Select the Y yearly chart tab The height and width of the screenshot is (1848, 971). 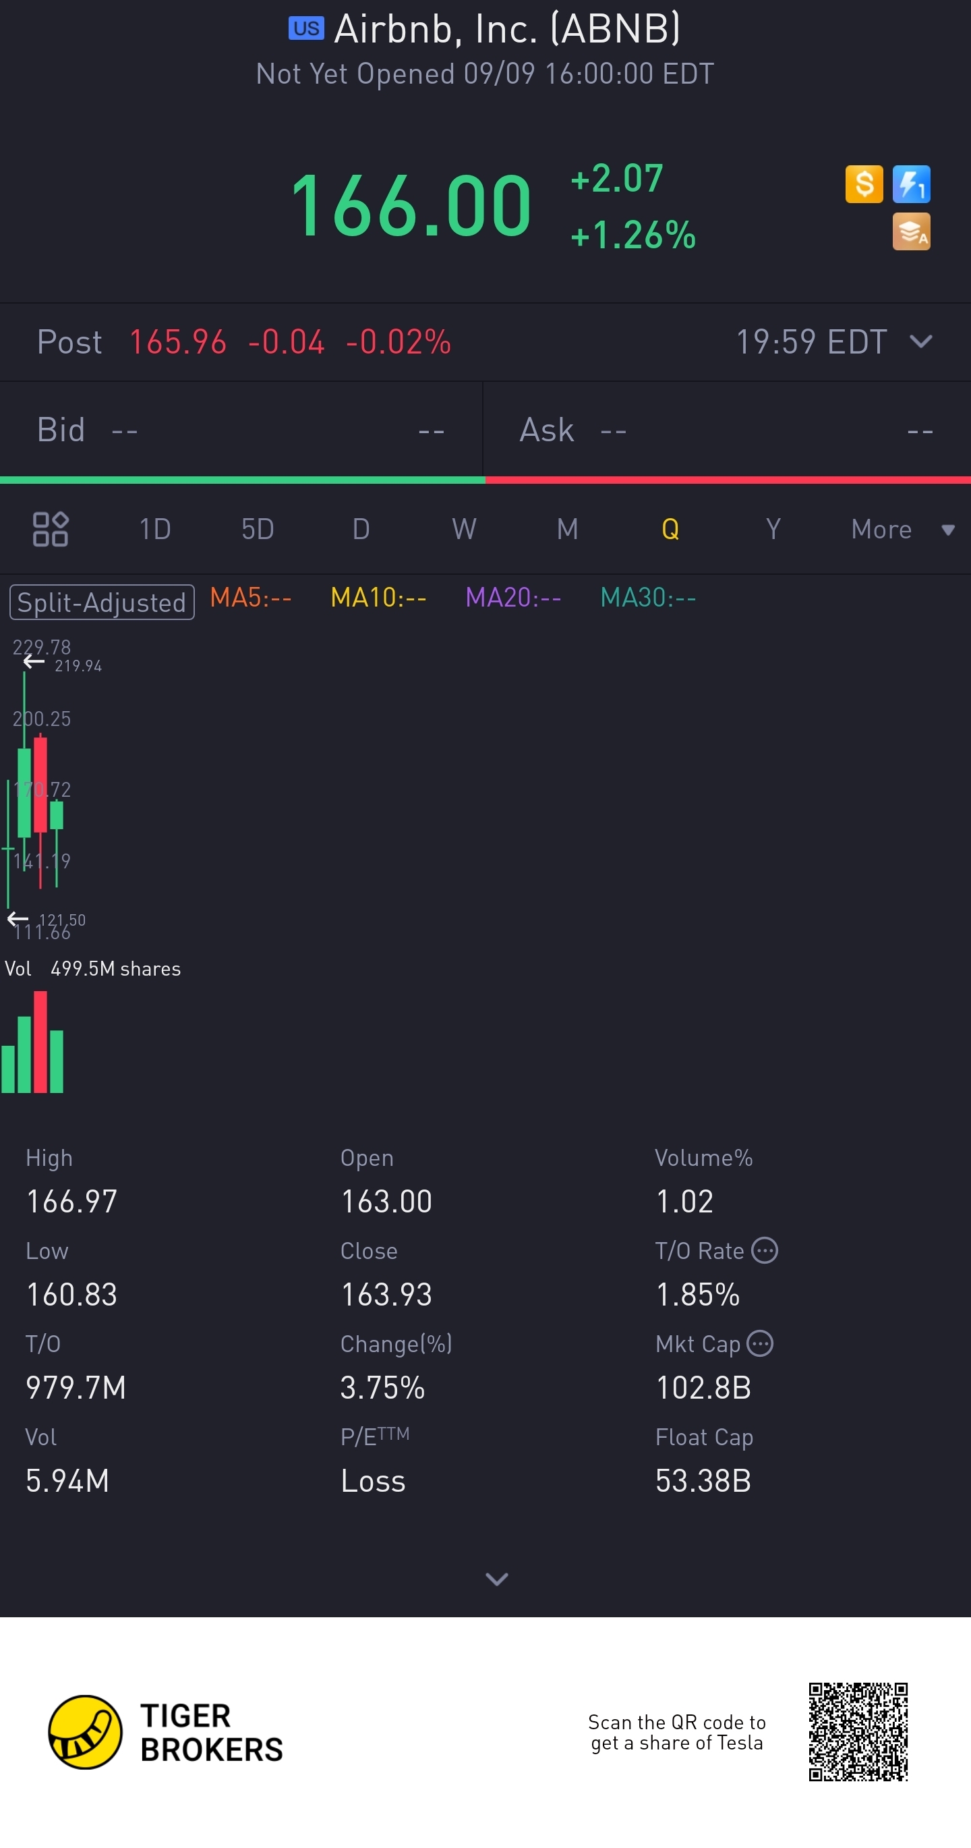pos(773,530)
